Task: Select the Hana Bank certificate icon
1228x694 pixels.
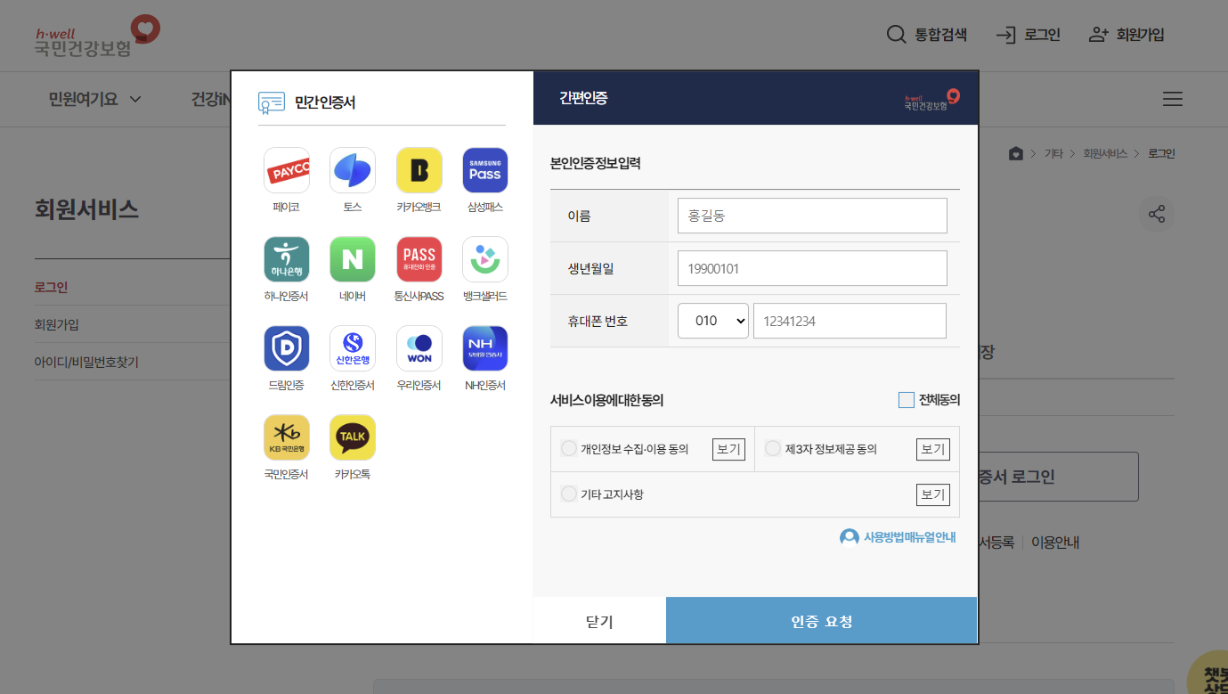Action: point(287,259)
